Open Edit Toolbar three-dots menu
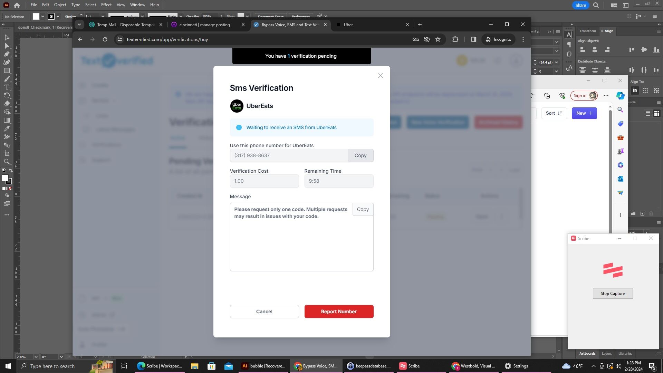This screenshot has height=373, width=663. tap(7, 215)
